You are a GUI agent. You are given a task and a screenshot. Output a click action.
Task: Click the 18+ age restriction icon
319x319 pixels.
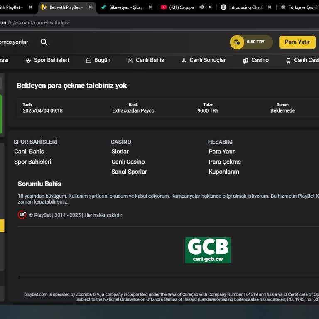pos(22,215)
